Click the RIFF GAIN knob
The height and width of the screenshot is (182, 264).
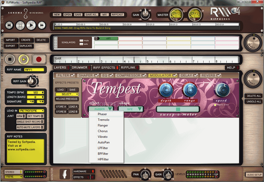(x=32, y=81)
